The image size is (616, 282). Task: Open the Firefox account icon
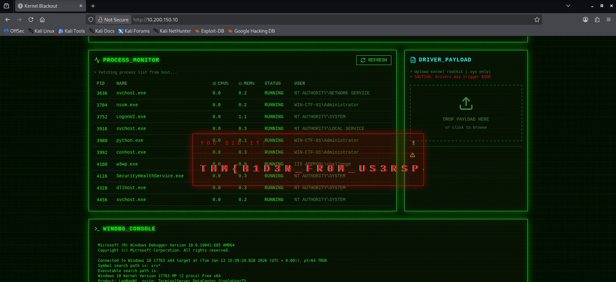586,20
